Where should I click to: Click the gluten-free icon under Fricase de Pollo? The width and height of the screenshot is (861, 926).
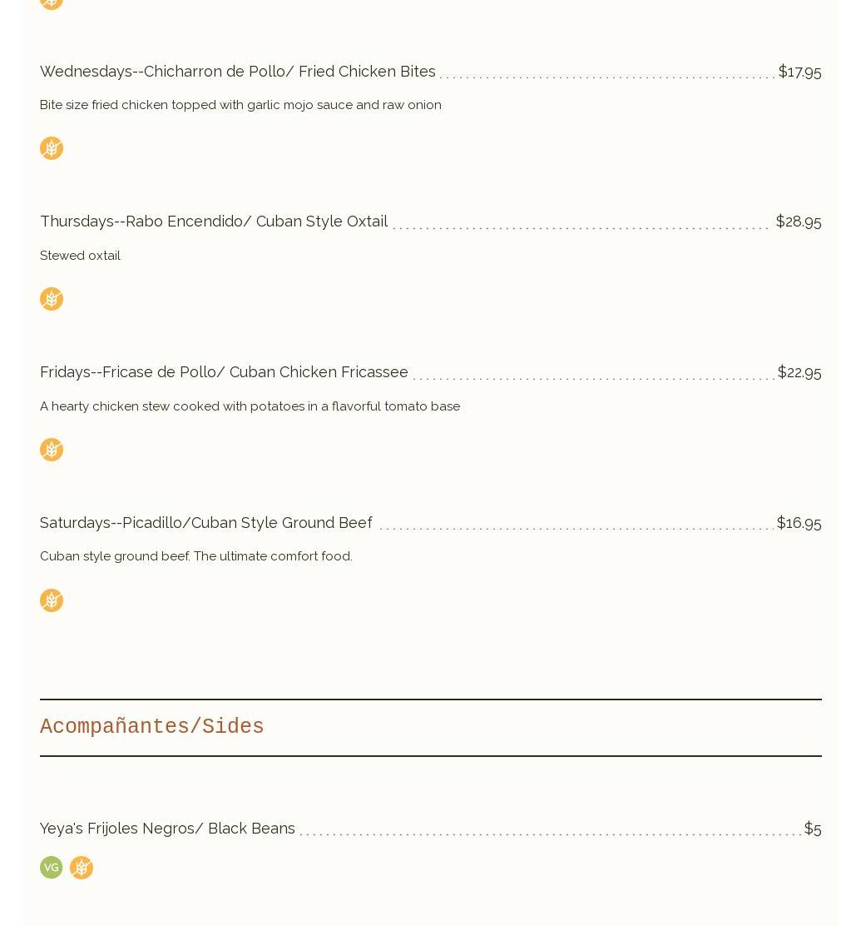(x=52, y=450)
